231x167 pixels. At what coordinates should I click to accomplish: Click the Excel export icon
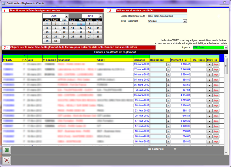(6, 150)
